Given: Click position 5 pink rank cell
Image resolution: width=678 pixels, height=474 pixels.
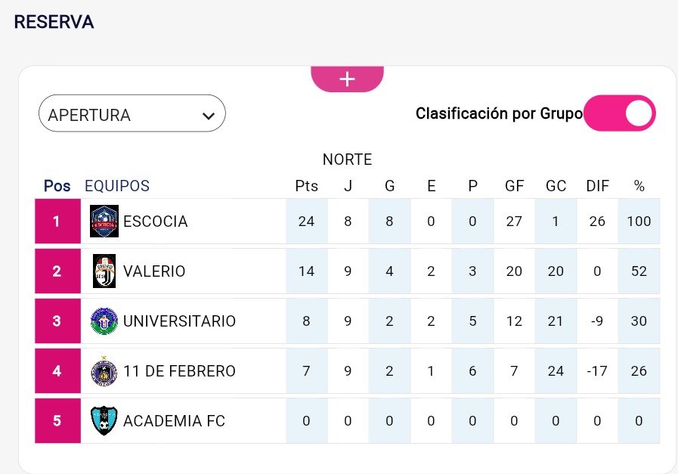Looking at the screenshot, I should pyautogui.click(x=57, y=421).
